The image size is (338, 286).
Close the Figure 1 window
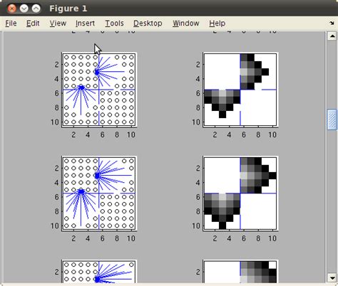tap(11, 9)
